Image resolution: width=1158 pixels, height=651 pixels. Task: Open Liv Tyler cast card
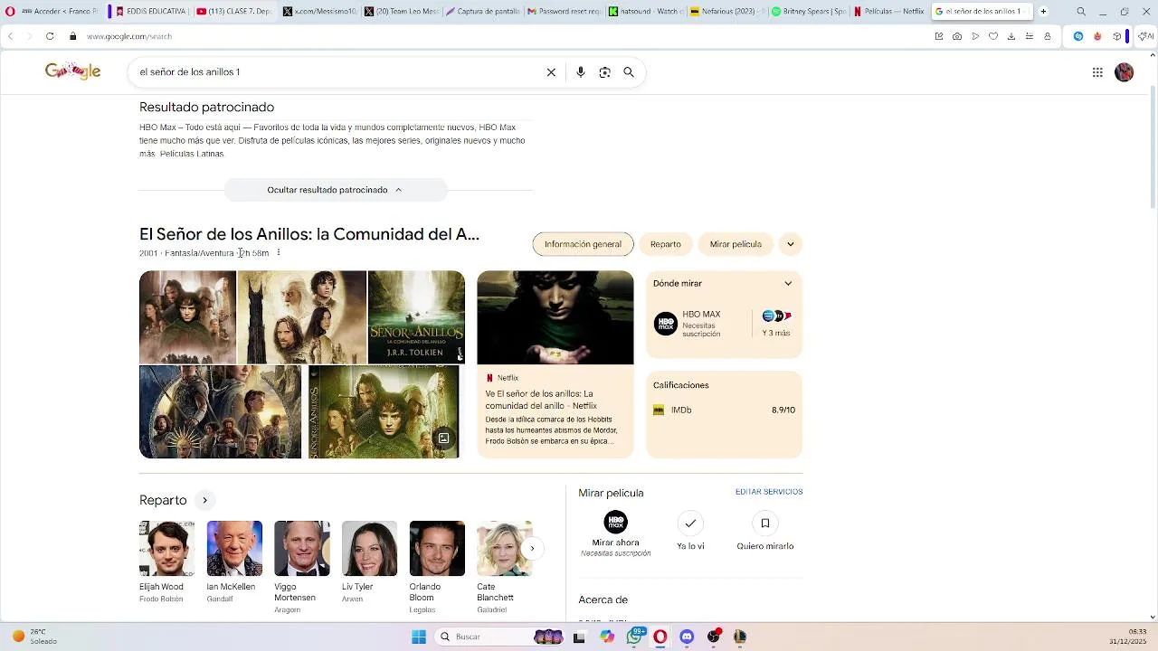click(369, 561)
